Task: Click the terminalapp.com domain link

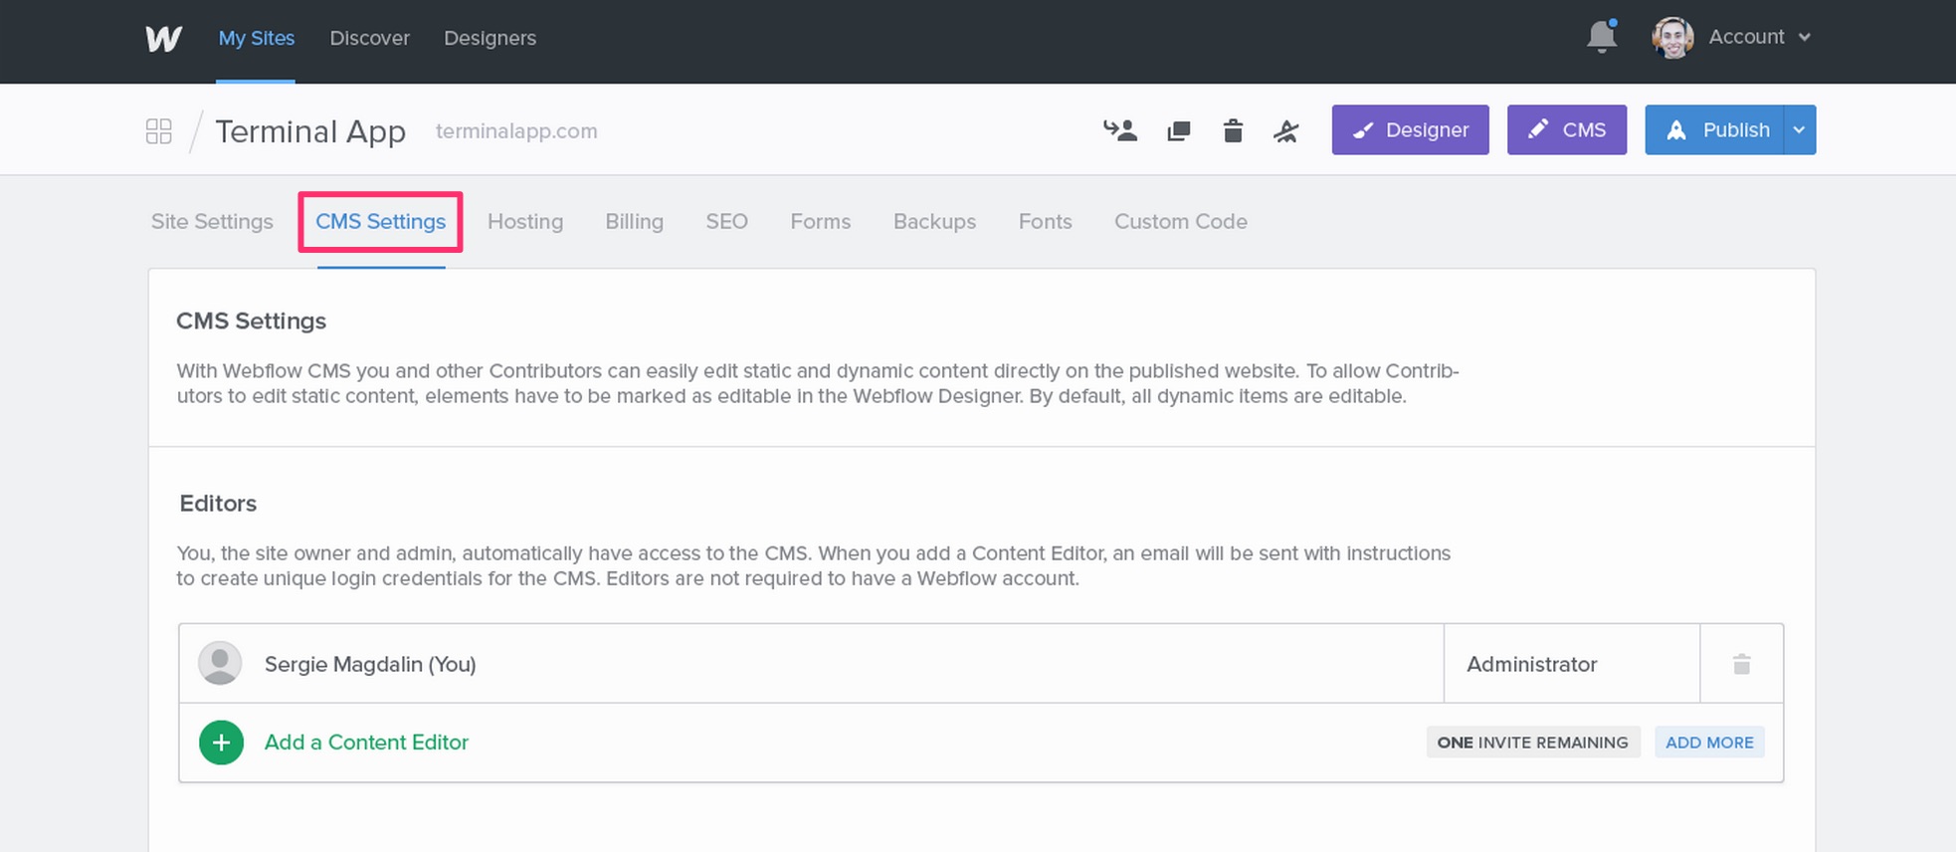Action: click(516, 131)
